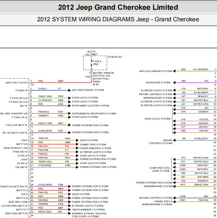Click the "FT PASS DR ULK" label

[x=19, y=102]
